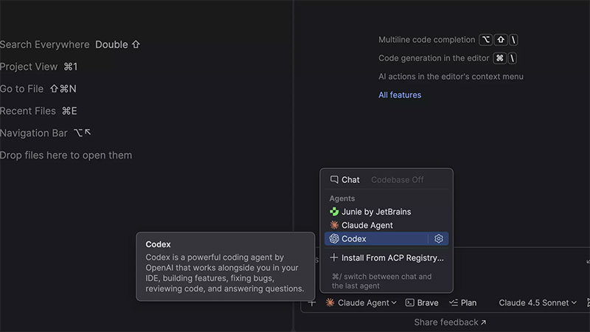Click the plus icon beside Install From ACP Registry

tap(334, 258)
